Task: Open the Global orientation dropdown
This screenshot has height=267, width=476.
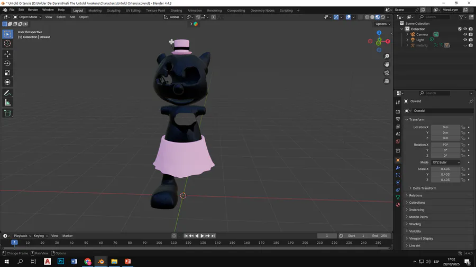Action: [x=173, y=17]
